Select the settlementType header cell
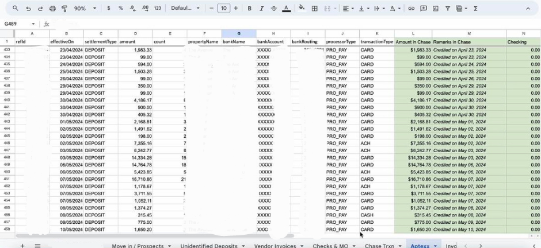 [101, 41]
